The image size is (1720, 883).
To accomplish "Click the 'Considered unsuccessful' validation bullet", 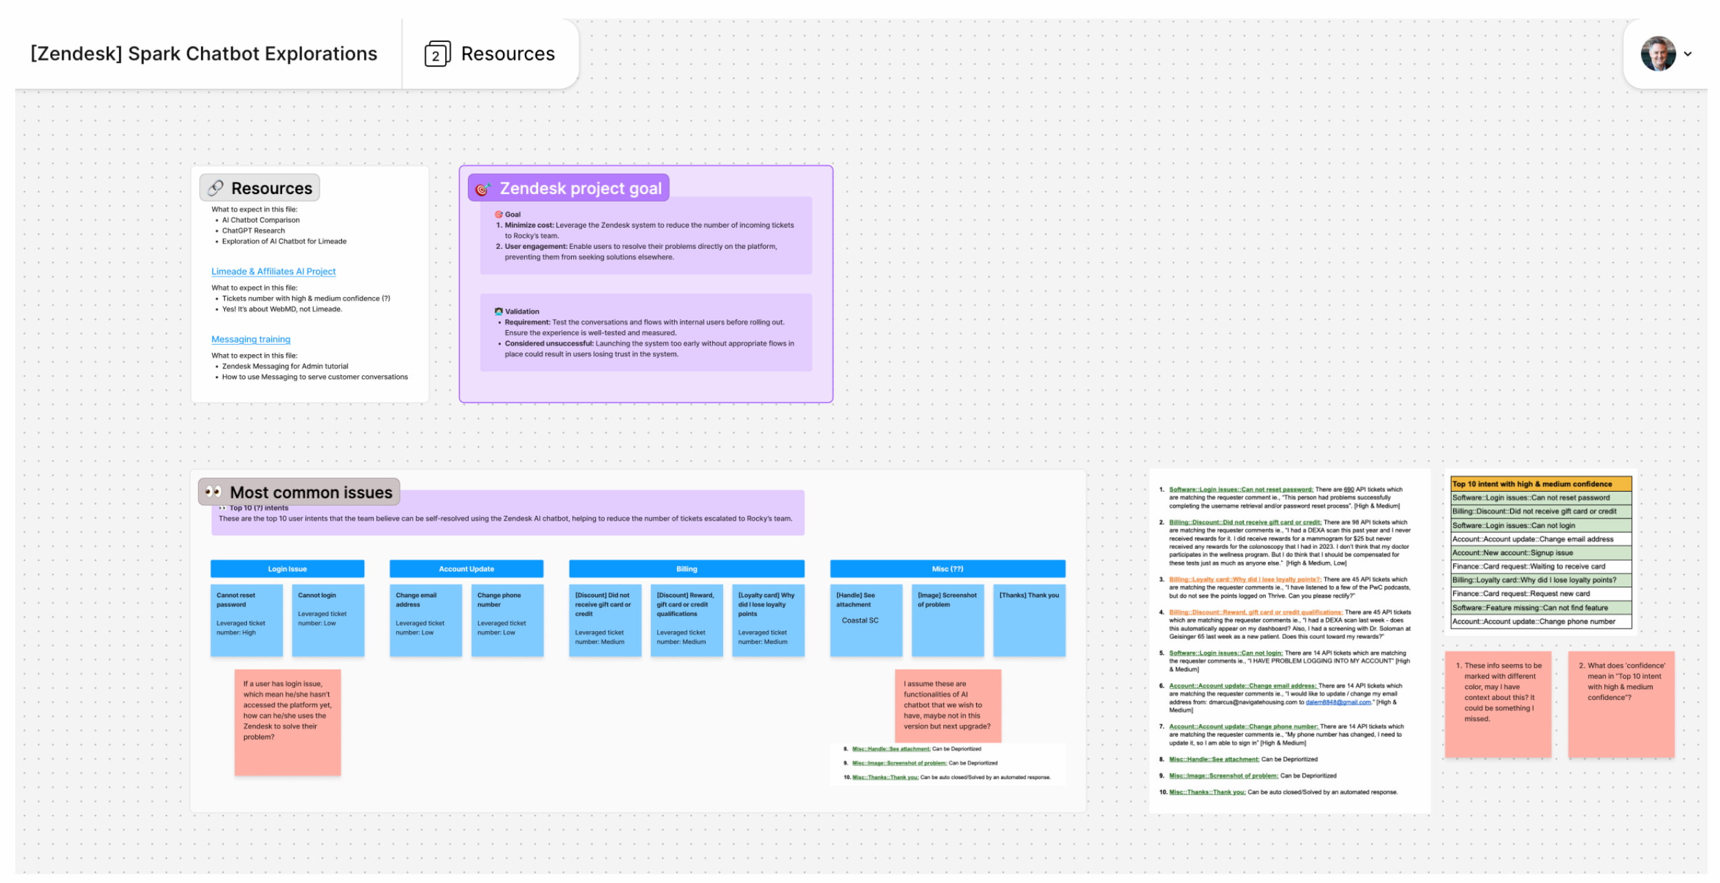I will 649,349.
